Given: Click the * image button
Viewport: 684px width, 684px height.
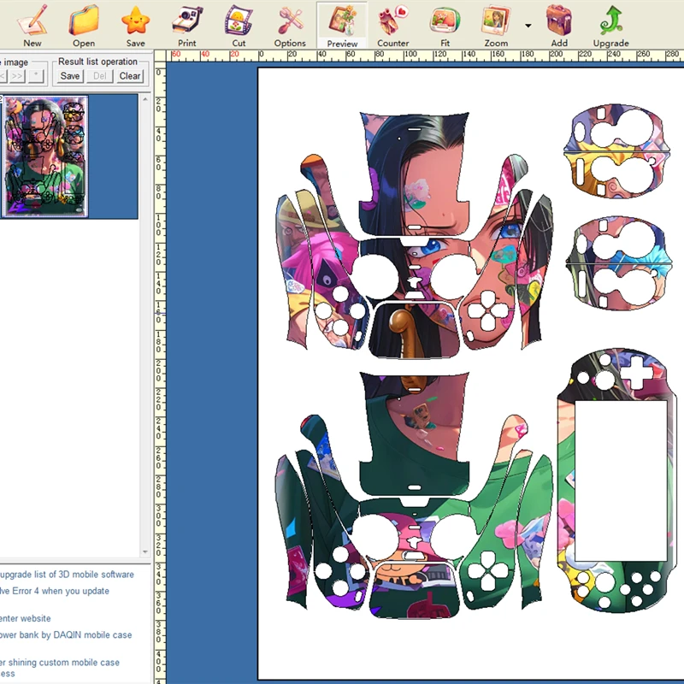Looking at the screenshot, I should (36, 76).
